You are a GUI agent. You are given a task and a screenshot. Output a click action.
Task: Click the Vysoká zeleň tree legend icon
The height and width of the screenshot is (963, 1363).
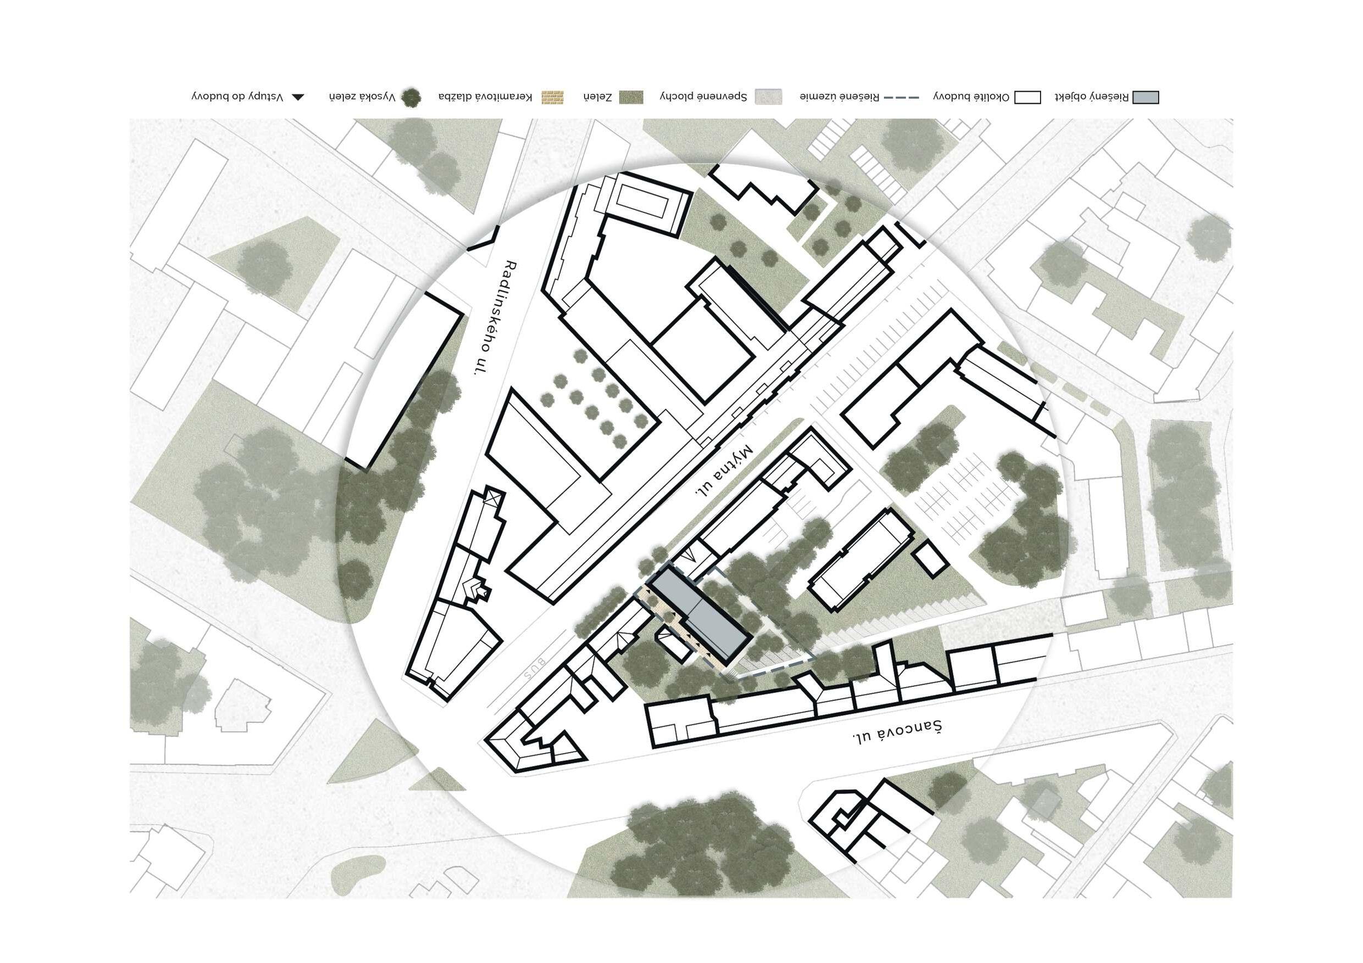(x=411, y=97)
